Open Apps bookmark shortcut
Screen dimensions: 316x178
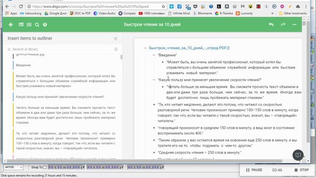coord(11,13)
